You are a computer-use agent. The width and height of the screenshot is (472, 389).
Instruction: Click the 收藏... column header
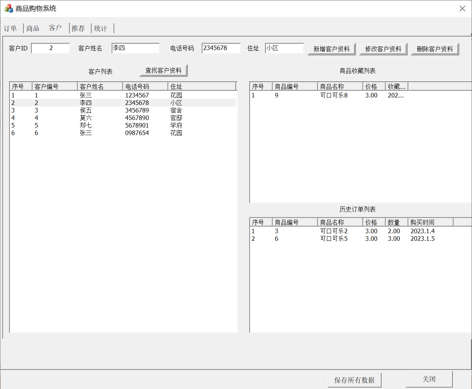397,87
